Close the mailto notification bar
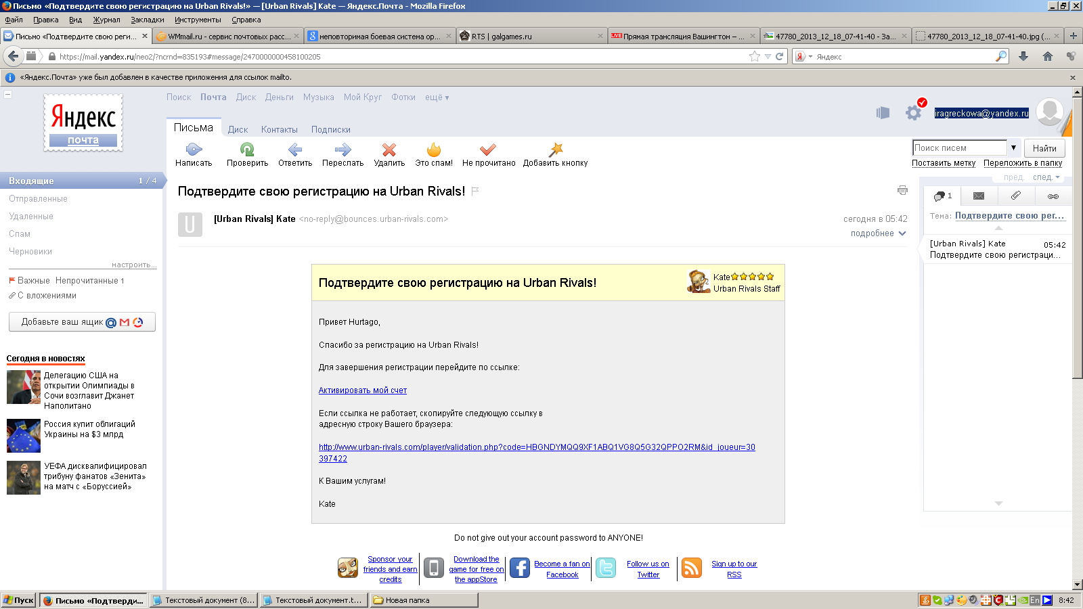1083x609 pixels. coord(1073,78)
